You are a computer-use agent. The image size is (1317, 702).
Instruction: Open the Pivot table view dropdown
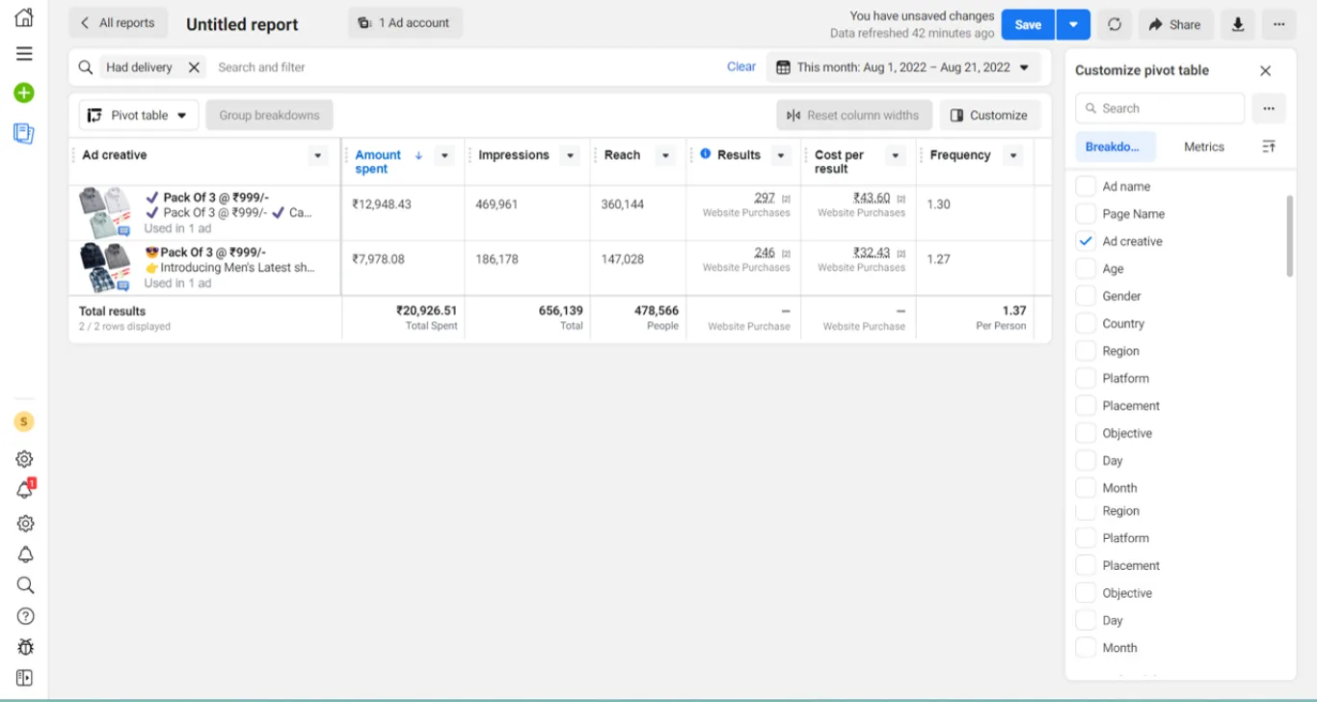point(139,115)
